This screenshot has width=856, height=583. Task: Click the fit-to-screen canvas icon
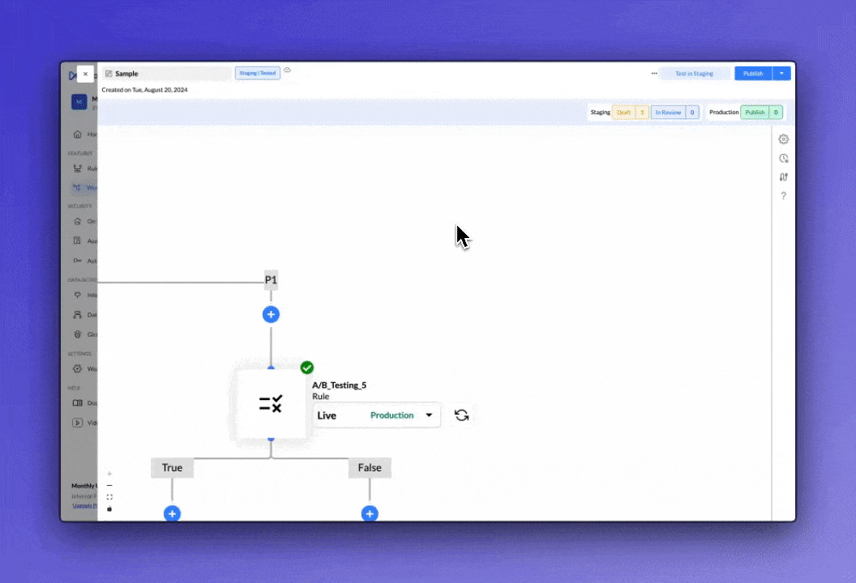pos(109,497)
